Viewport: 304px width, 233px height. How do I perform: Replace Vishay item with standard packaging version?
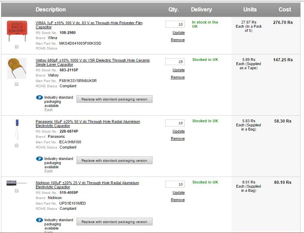pos(114,99)
